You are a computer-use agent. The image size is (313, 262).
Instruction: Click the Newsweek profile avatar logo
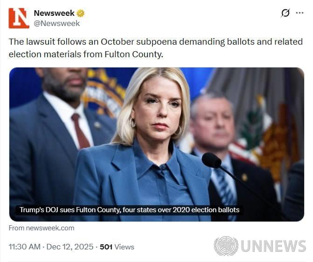[x=19, y=18]
